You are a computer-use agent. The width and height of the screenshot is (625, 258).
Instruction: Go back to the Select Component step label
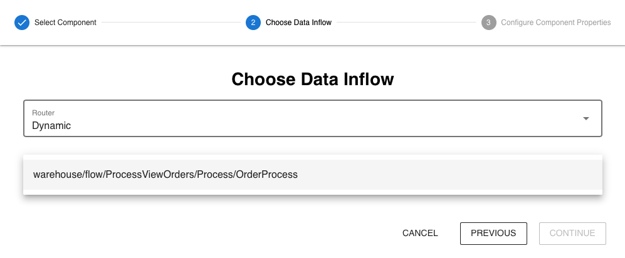pyautogui.click(x=65, y=23)
